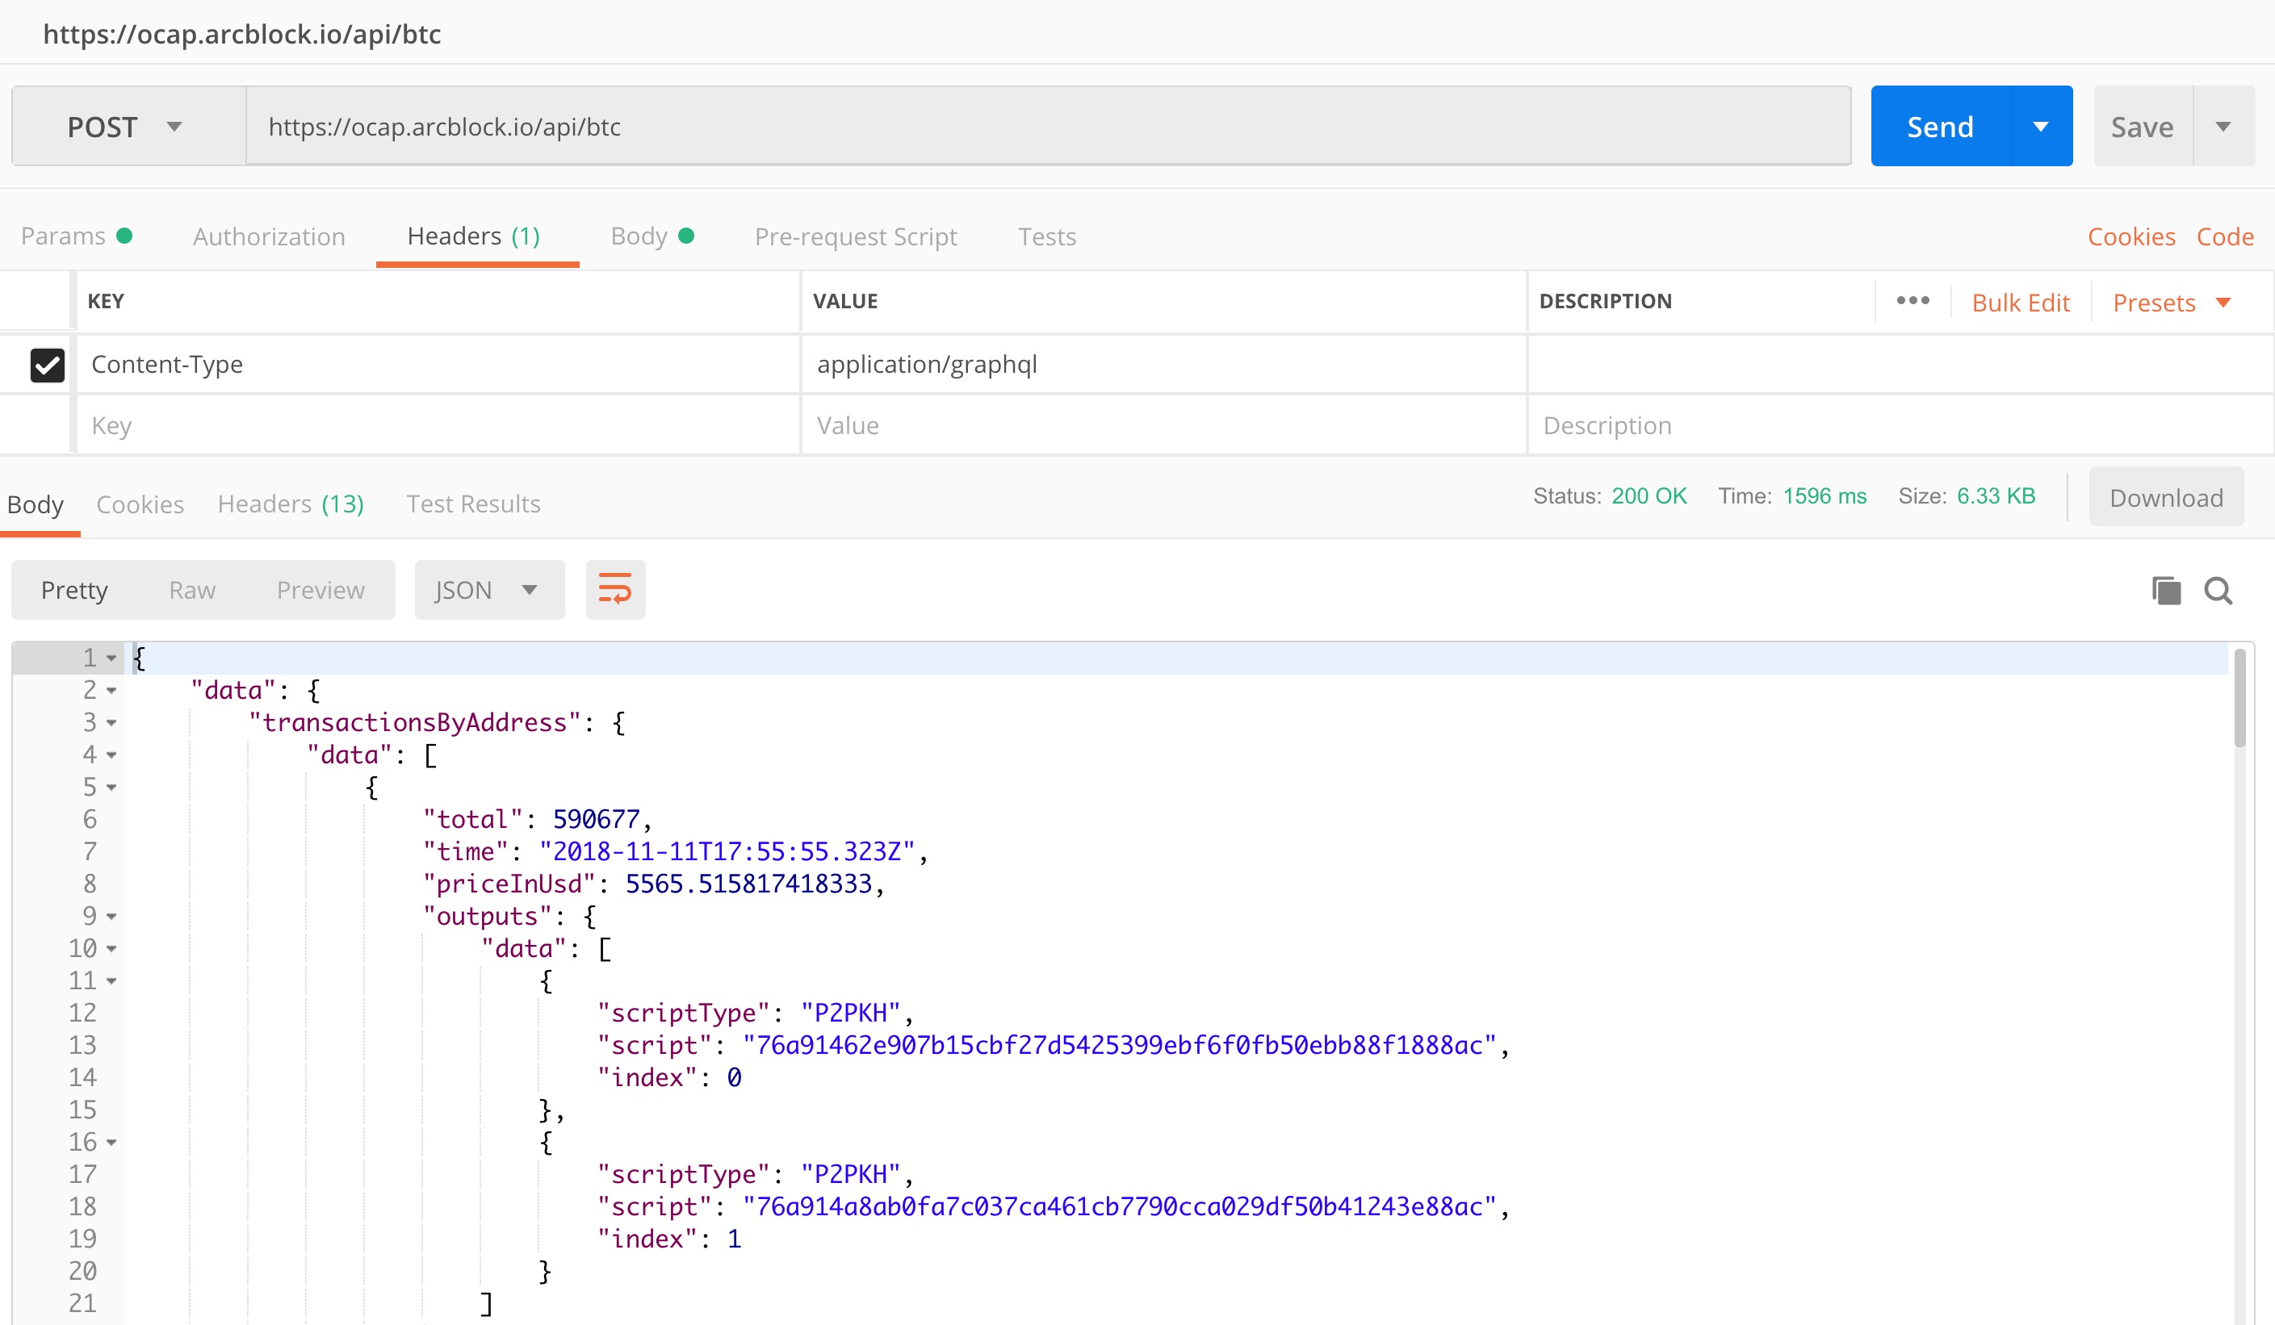This screenshot has height=1325, width=2275.
Task: Click the empty Value header field
Action: pos(1163,425)
